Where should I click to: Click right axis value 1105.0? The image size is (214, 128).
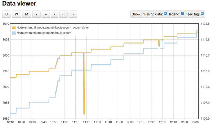[x=205, y=118]
